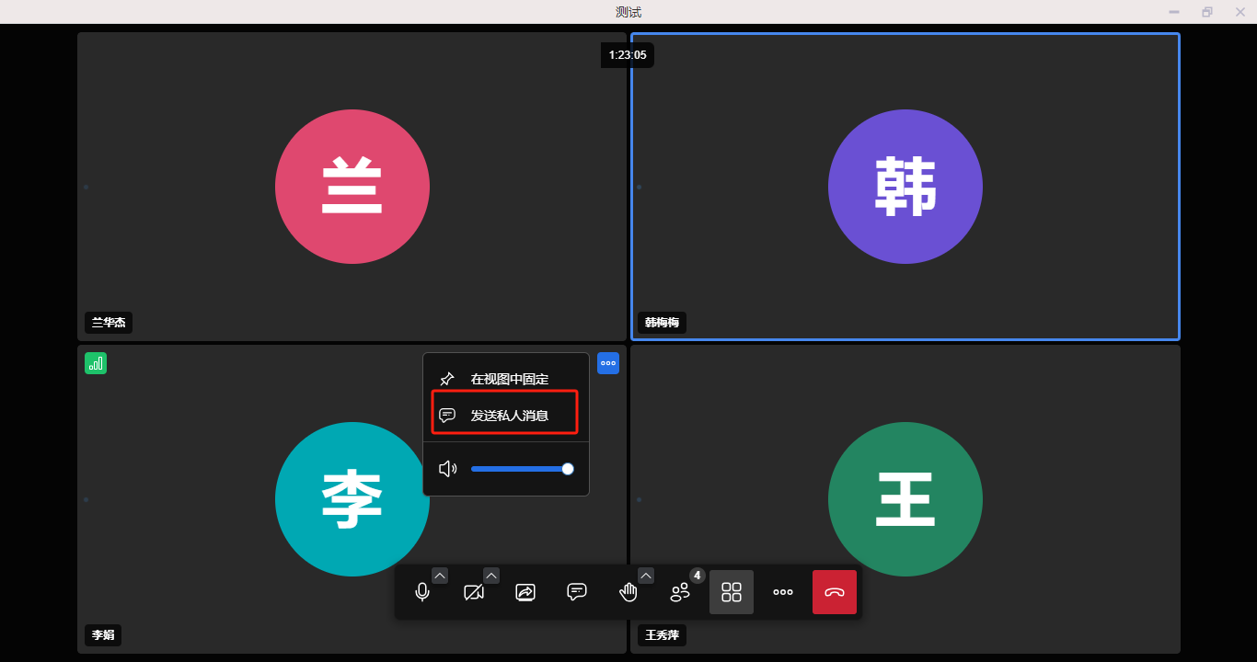The width and height of the screenshot is (1257, 662).
Task: Open the toolbar's more actions menu
Action: coord(783,592)
